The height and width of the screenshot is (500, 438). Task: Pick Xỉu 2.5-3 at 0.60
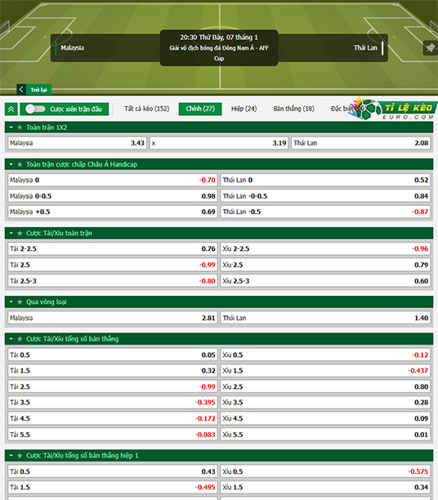point(325,281)
